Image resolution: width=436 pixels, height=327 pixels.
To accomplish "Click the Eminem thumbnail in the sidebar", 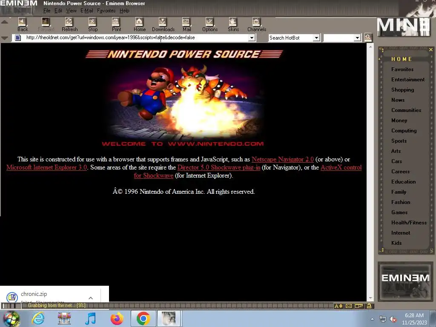I will pos(405,281).
